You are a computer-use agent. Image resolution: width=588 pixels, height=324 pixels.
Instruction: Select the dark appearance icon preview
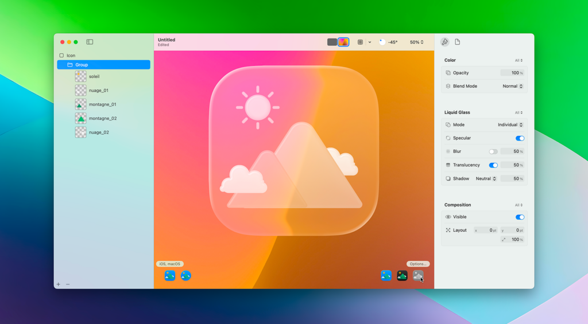(x=402, y=276)
